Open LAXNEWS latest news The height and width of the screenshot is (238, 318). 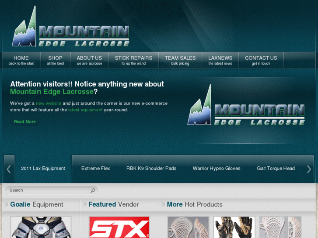[x=220, y=60]
